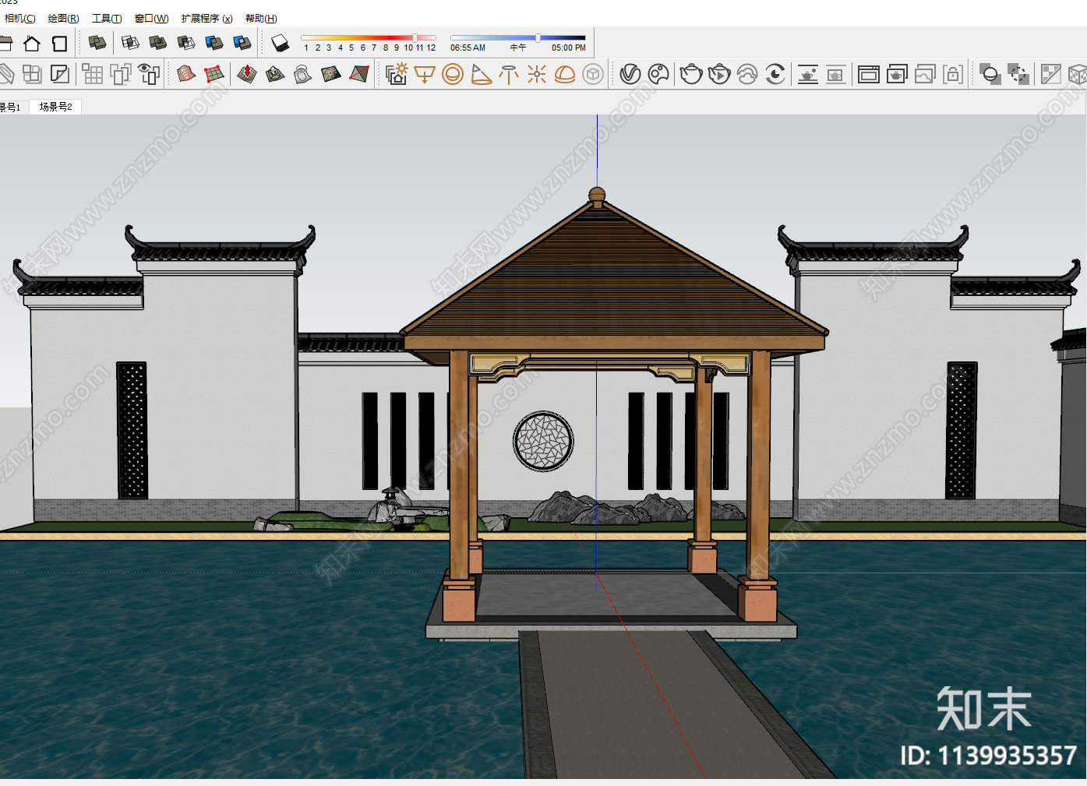The height and width of the screenshot is (786, 1087).
Task: Open the 窗口(W) window menu
Action: tap(151, 18)
